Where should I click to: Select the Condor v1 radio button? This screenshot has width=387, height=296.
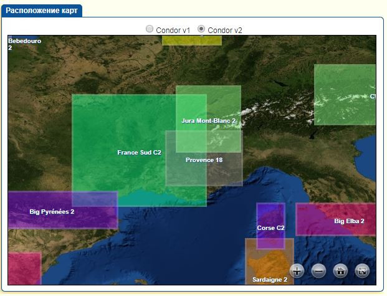pos(150,29)
